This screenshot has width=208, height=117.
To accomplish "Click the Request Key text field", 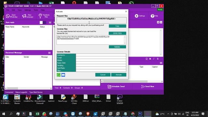I will (92, 20).
